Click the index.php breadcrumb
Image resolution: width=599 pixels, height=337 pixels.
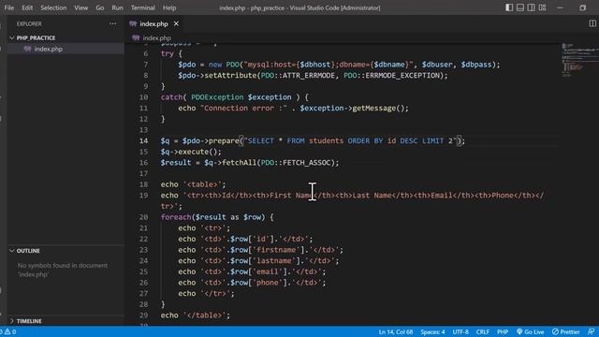156,37
